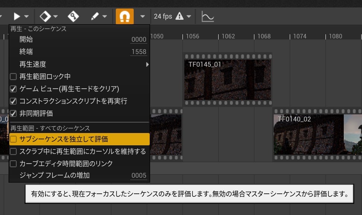Click the 終端 menu entry label
The height and width of the screenshot is (215, 362).
click(26, 51)
